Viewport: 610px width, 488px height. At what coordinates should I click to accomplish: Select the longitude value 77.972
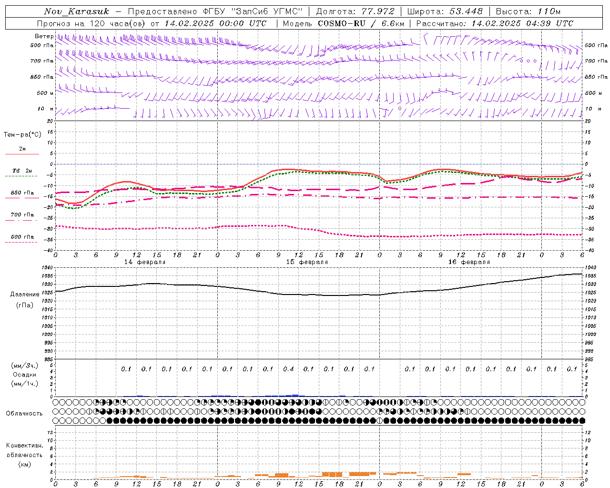click(378, 11)
